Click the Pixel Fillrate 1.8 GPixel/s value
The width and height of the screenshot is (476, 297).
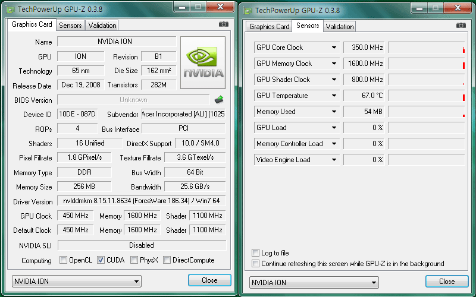pos(84,157)
